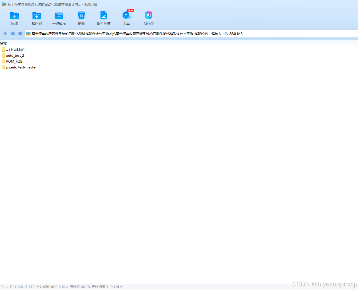Click the POM_HZB folder icon

(x=3, y=61)
